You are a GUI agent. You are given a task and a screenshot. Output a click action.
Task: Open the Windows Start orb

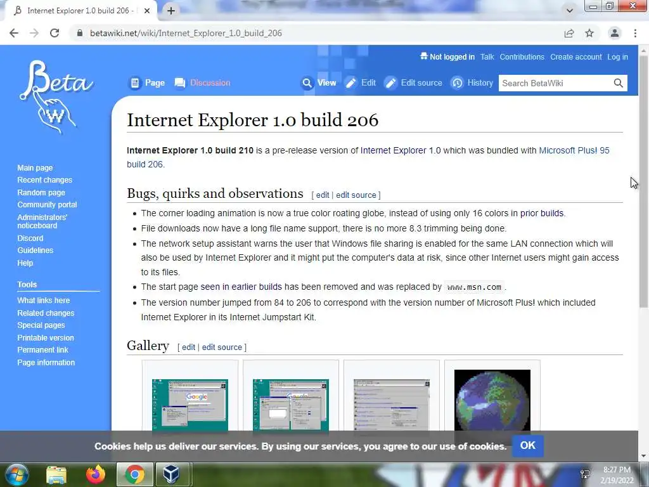coord(16,474)
